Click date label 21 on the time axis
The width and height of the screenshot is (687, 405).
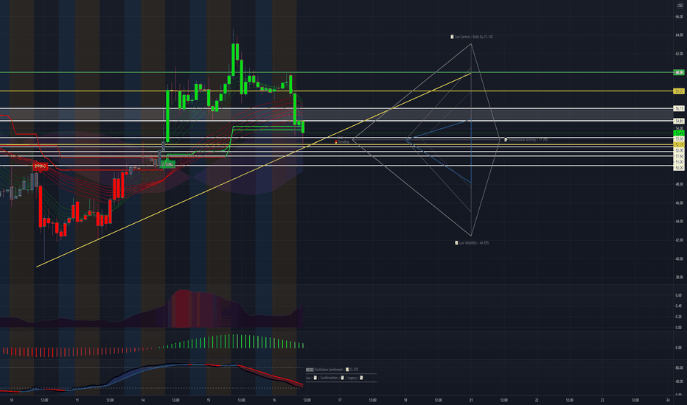pos(471,400)
